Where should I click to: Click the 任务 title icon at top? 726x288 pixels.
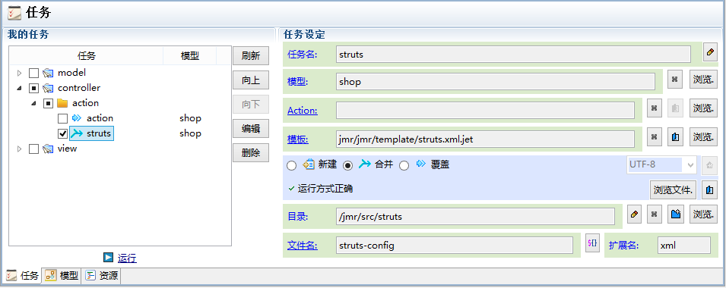tap(14, 13)
